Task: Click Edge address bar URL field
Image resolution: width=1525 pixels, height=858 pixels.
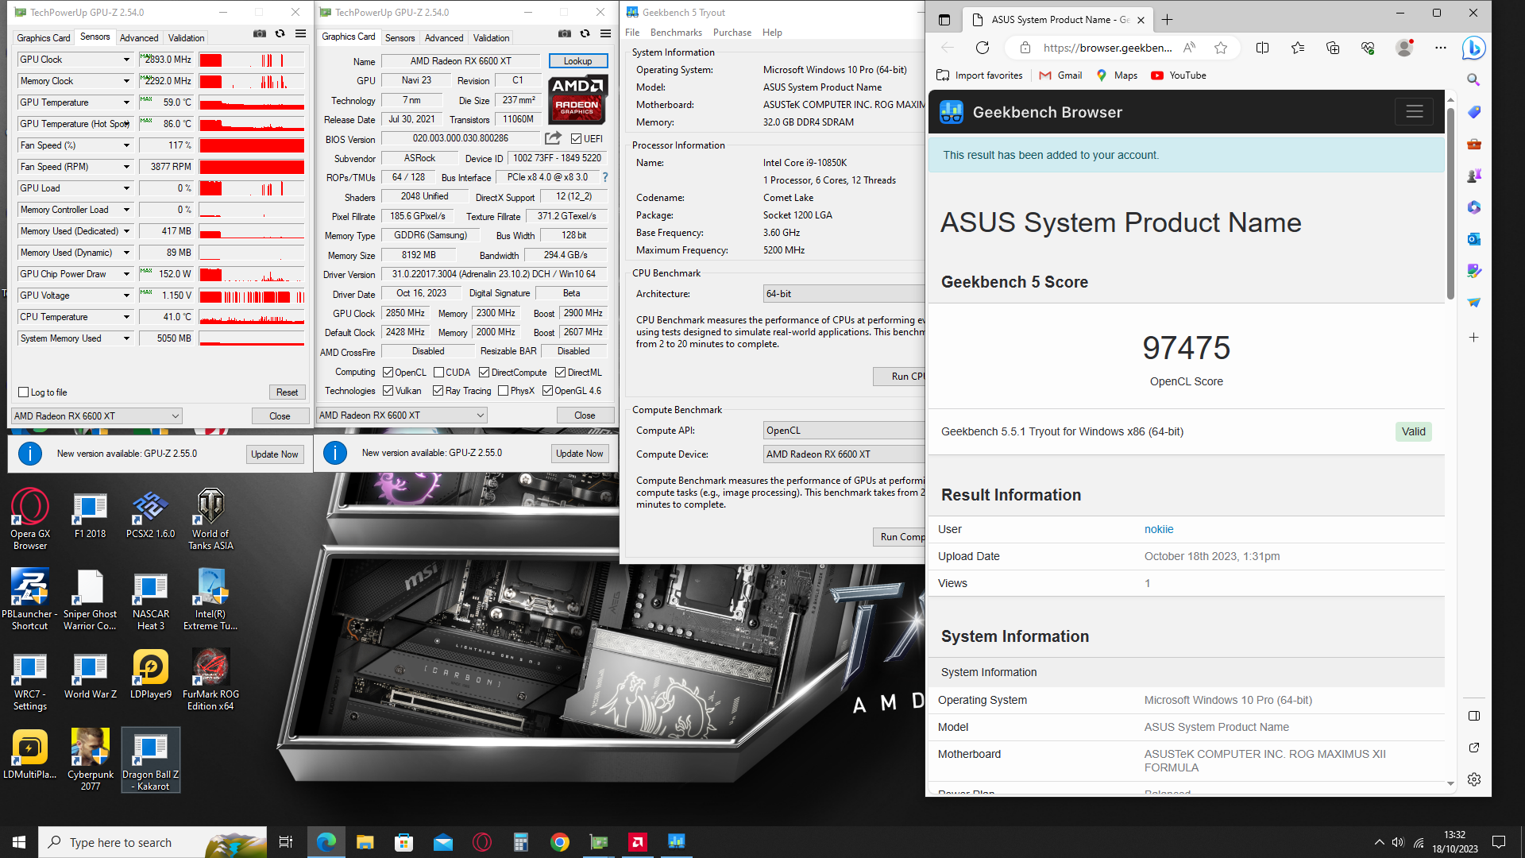Action: click(1107, 48)
